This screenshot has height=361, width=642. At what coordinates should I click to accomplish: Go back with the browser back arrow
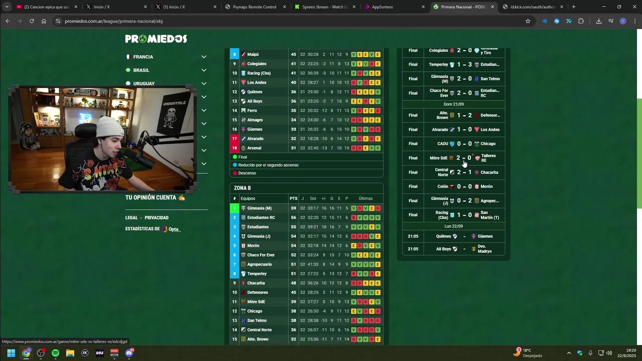pyautogui.click(x=8, y=21)
